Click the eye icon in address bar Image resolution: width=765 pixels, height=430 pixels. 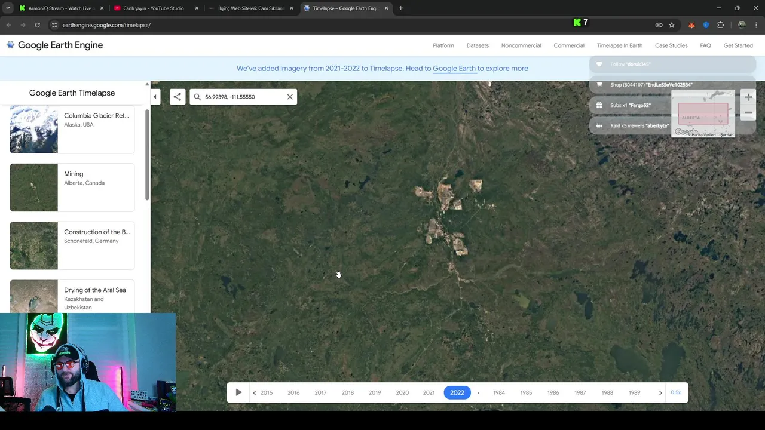(x=659, y=25)
